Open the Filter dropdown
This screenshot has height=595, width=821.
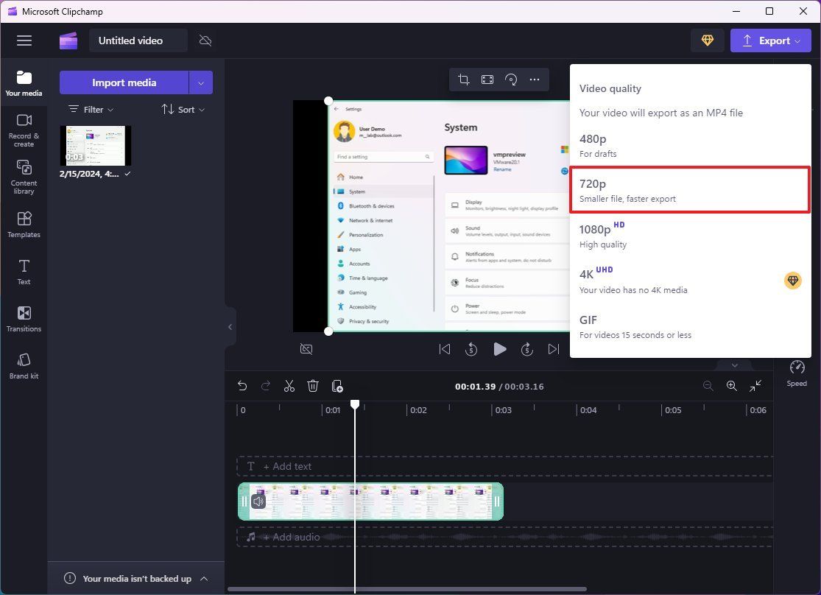90,109
